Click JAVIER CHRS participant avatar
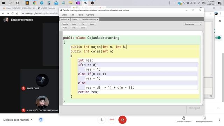The width and height of the screenshot is (224, 126). 42,80
